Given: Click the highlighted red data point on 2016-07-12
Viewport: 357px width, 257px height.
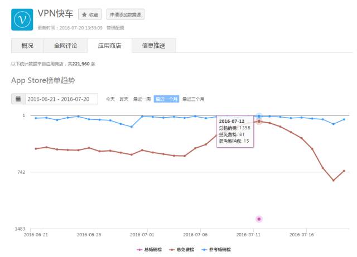Looking at the screenshot, I should pyautogui.click(x=259, y=122).
